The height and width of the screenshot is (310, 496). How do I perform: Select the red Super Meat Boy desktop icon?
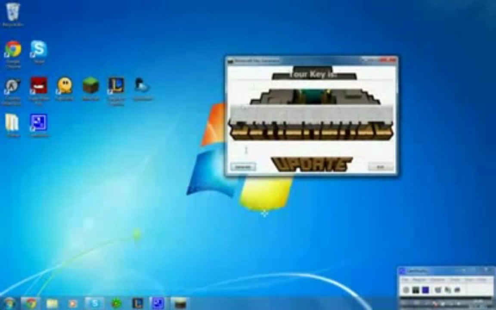(x=39, y=86)
